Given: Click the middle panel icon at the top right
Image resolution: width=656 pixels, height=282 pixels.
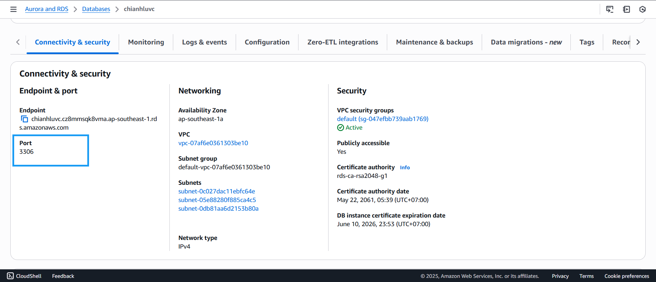Looking at the screenshot, I should [626, 9].
